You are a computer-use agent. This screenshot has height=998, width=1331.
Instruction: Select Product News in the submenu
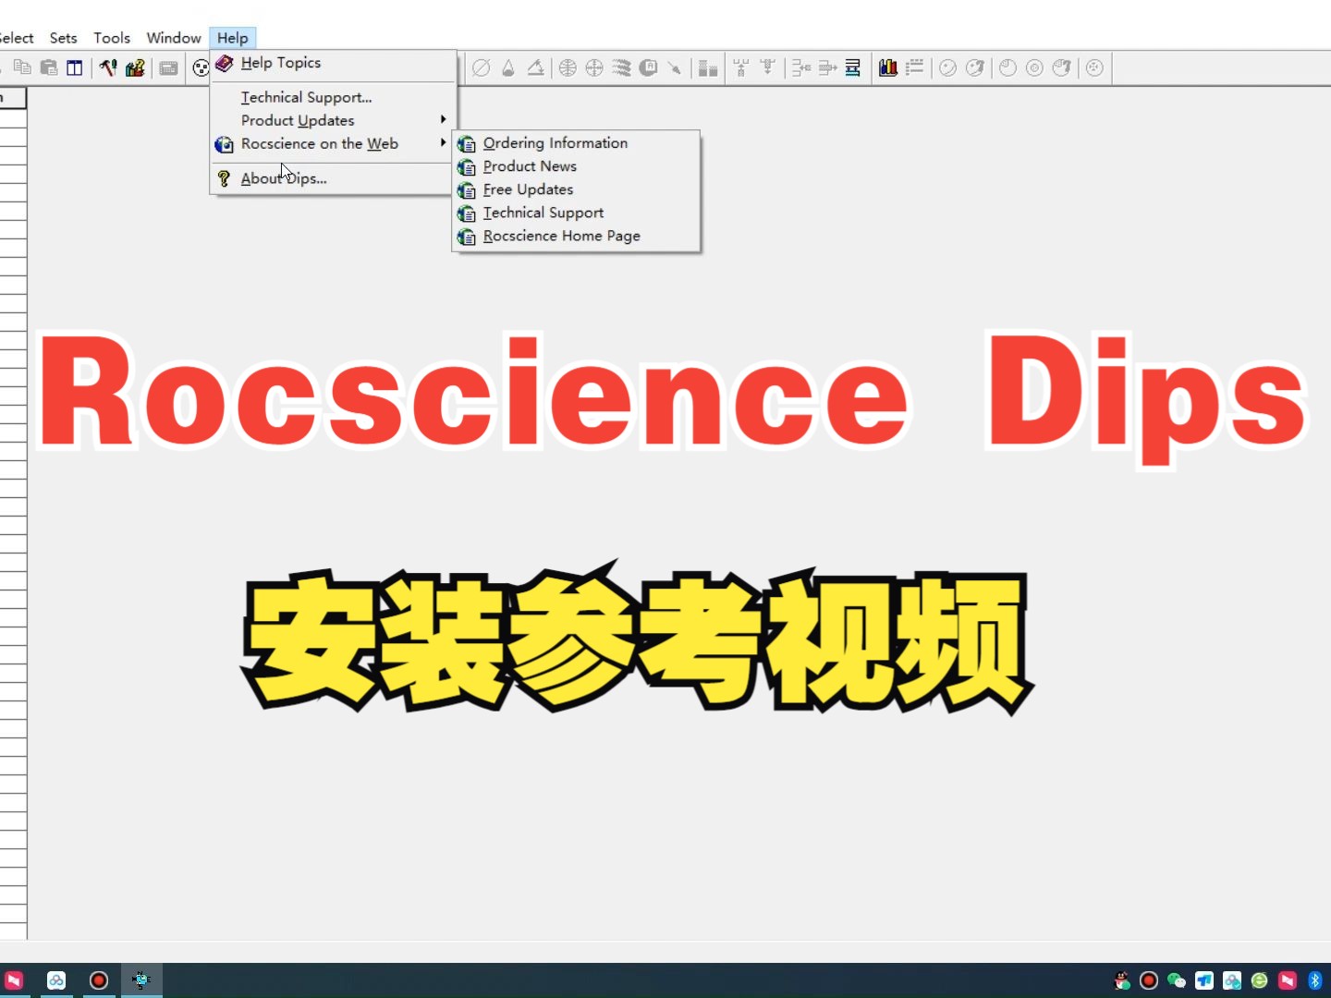[x=576, y=166]
